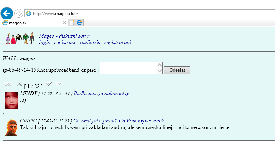Open Microsoft Edge via the tab bar icon
The width and height of the screenshot is (275, 141).
pyautogui.click(x=80, y=23)
